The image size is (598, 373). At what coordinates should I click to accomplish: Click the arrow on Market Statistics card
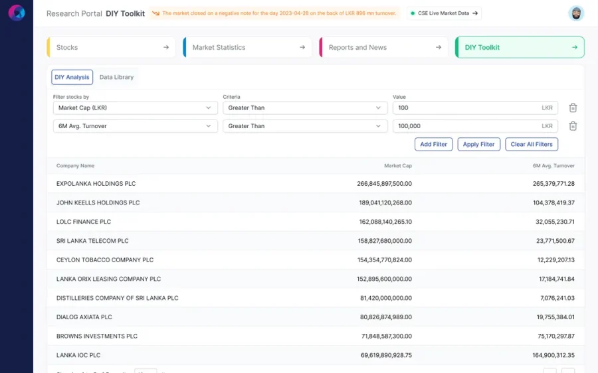point(302,47)
